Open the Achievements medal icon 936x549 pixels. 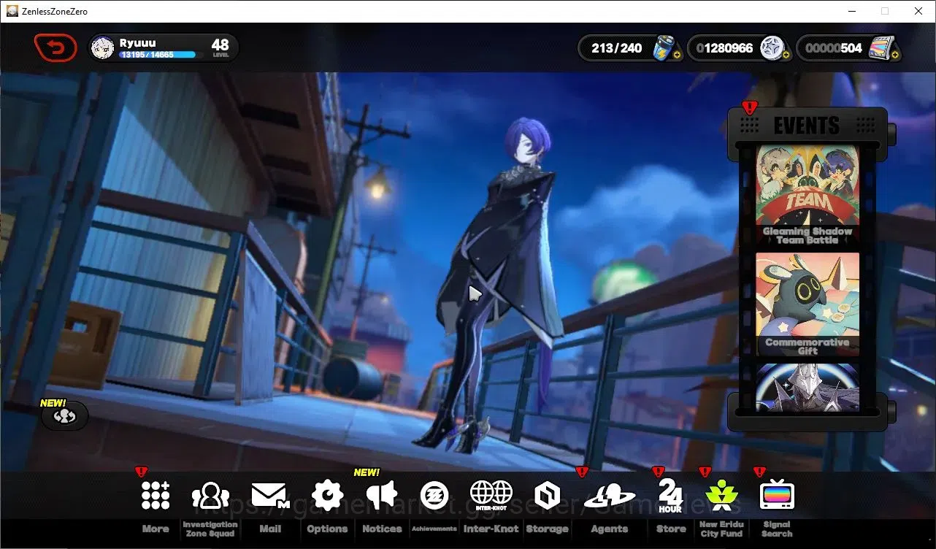coord(435,496)
